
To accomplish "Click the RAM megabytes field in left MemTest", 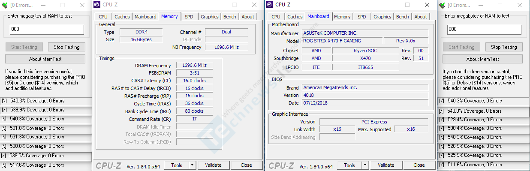I will 47,30.
